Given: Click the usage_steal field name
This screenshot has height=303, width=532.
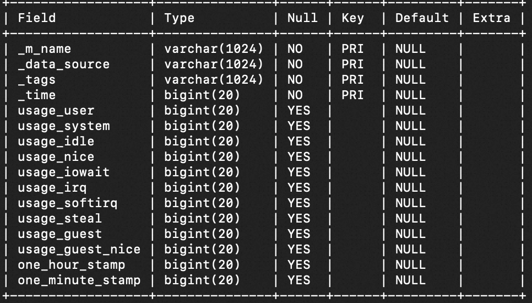Looking at the screenshot, I should tap(59, 218).
